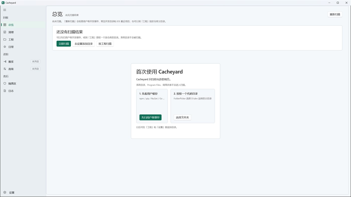Click the 工程 folder icon
The width and height of the screenshot is (351, 197).
point(5,40)
